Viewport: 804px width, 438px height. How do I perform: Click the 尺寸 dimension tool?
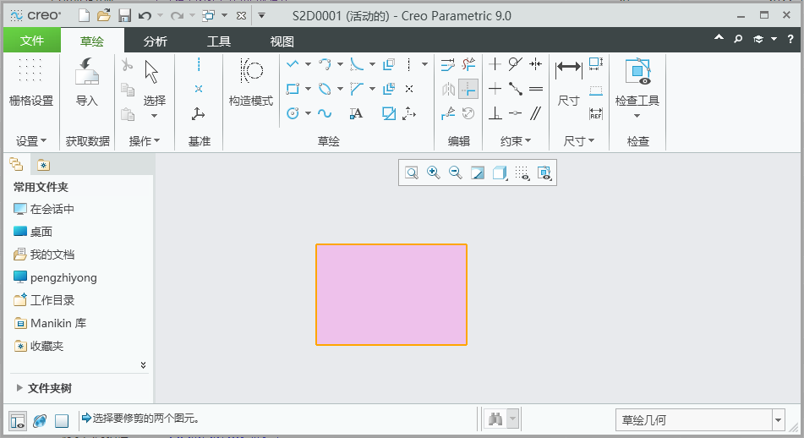click(569, 83)
